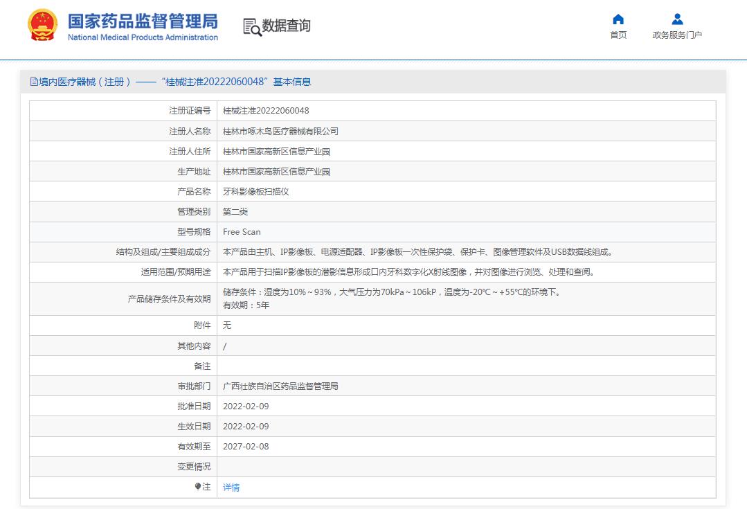Click the 有效期至 label
Image resolution: width=747 pixels, height=509 pixels.
(x=194, y=447)
